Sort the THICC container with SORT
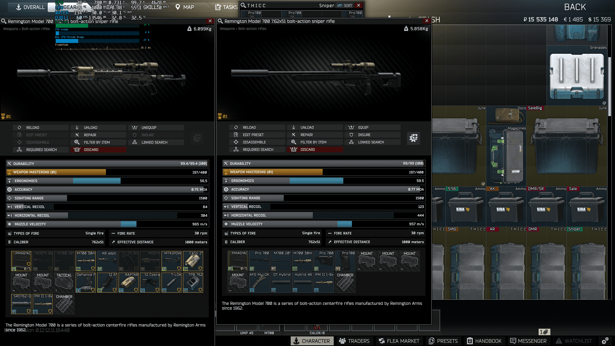 pos(345,5)
